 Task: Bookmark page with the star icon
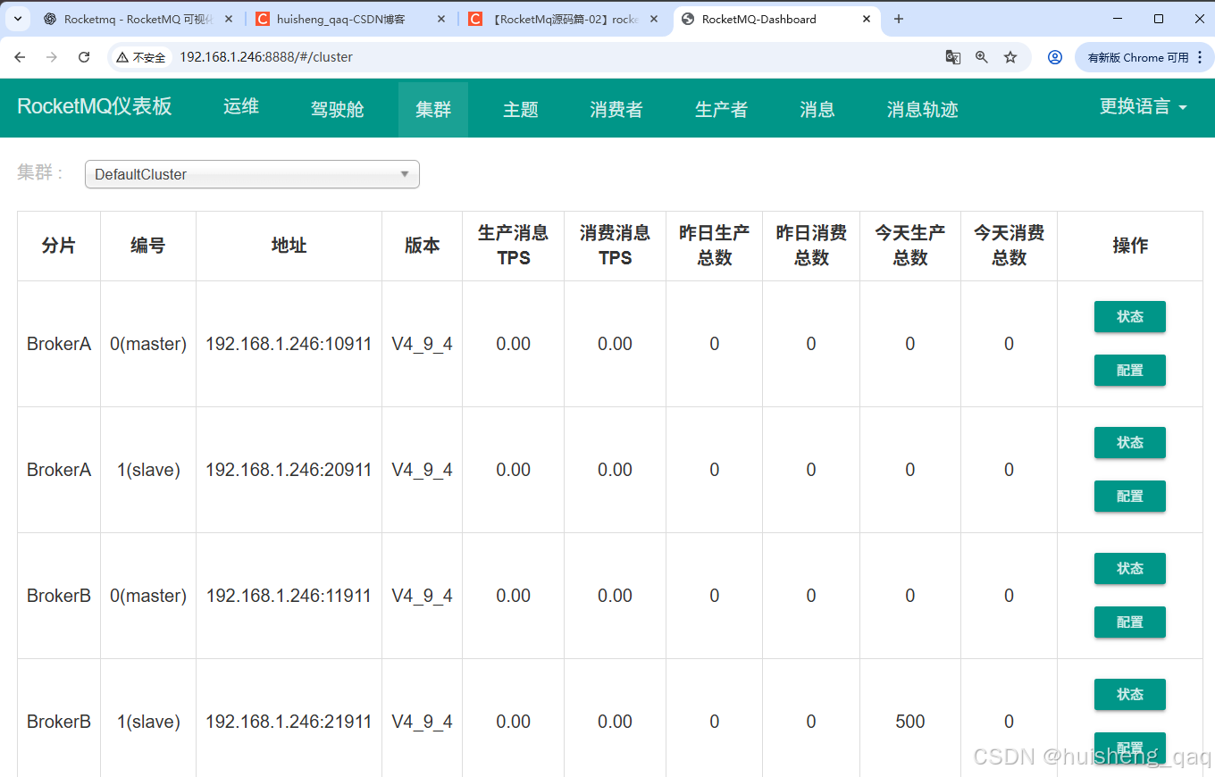point(1010,57)
